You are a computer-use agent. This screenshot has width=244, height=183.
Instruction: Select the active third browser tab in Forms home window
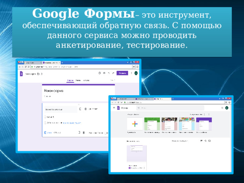162,99
